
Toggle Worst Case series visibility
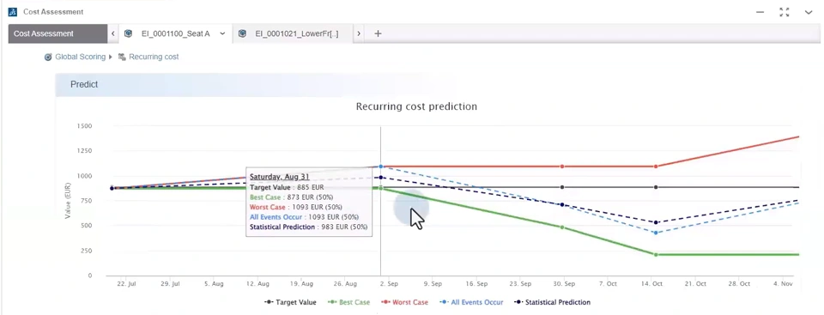pyautogui.click(x=404, y=302)
